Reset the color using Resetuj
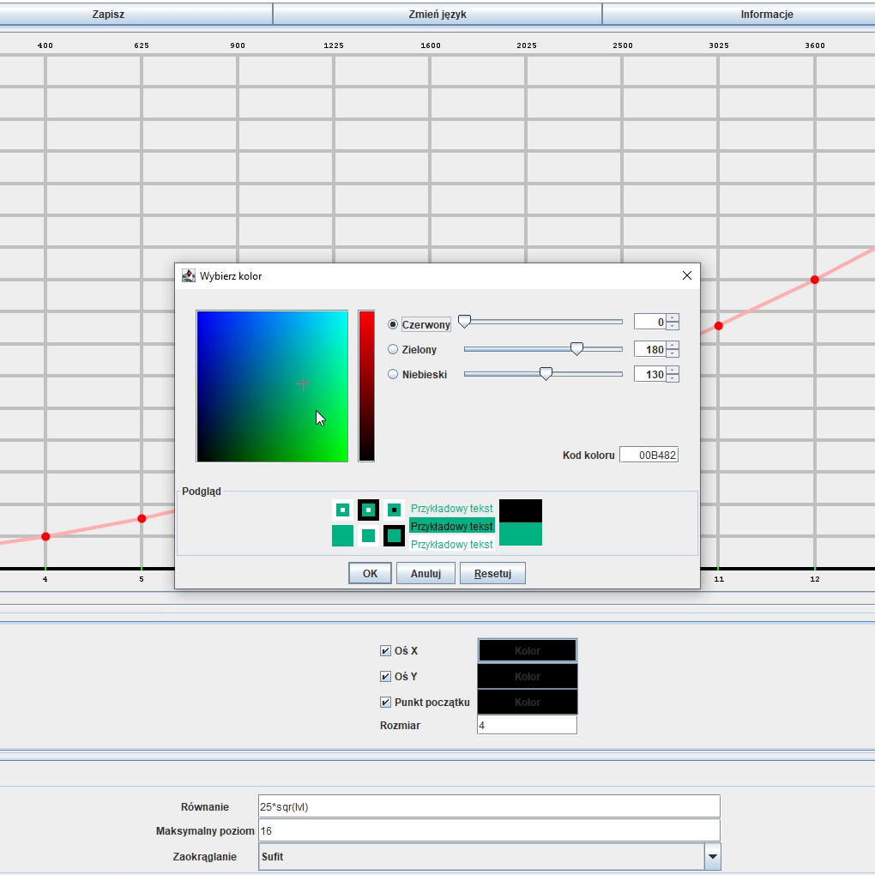875x875 pixels. (492, 573)
